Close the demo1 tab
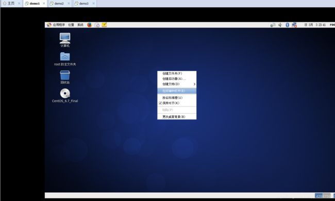Viewport: 335px width, 201px height. click(44, 4)
